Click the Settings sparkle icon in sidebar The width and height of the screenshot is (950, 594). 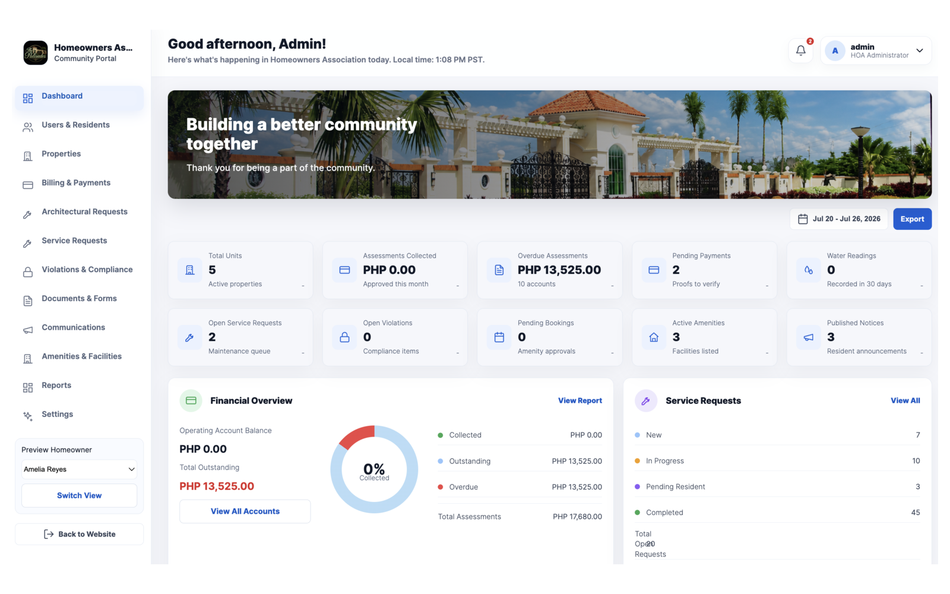coord(28,416)
